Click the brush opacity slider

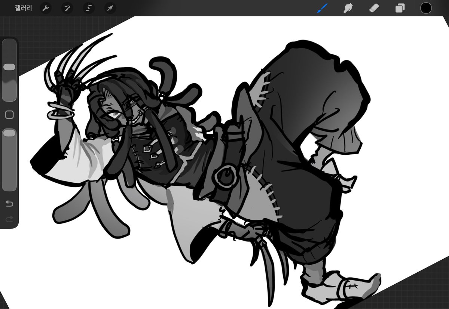pyautogui.click(x=9, y=160)
